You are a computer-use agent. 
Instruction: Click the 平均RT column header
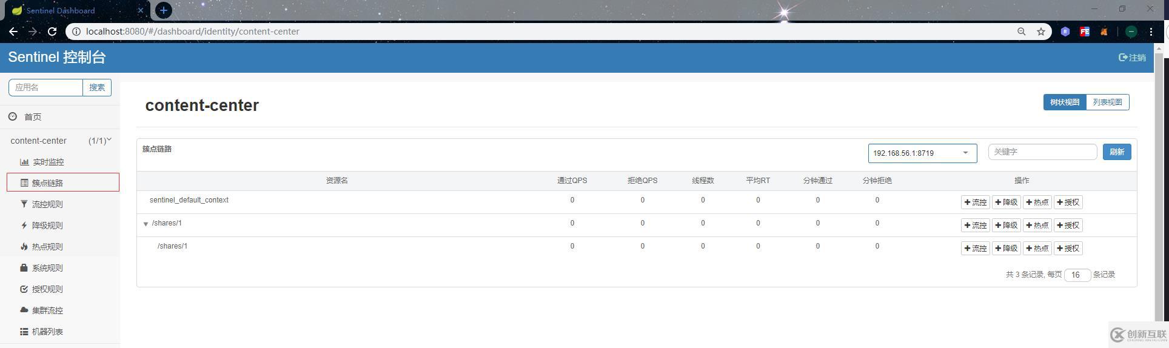758,181
